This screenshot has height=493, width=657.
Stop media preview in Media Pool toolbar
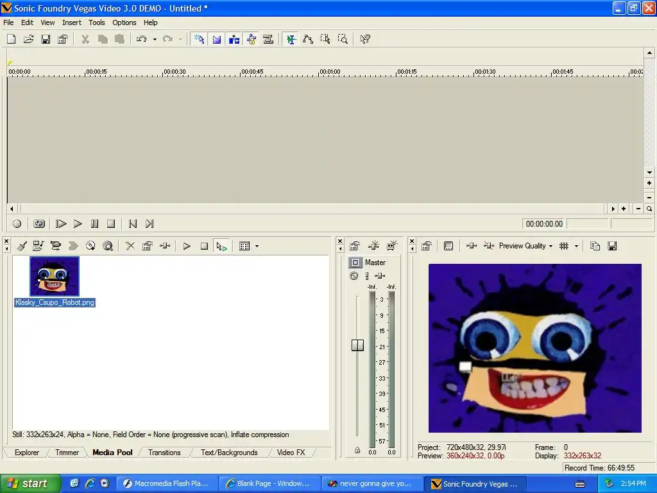[x=204, y=246]
